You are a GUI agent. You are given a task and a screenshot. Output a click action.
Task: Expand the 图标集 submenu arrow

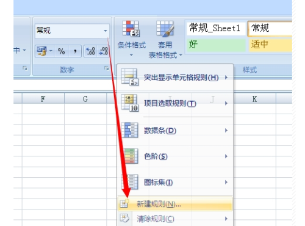pyautogui.click(x=226, y=182)
